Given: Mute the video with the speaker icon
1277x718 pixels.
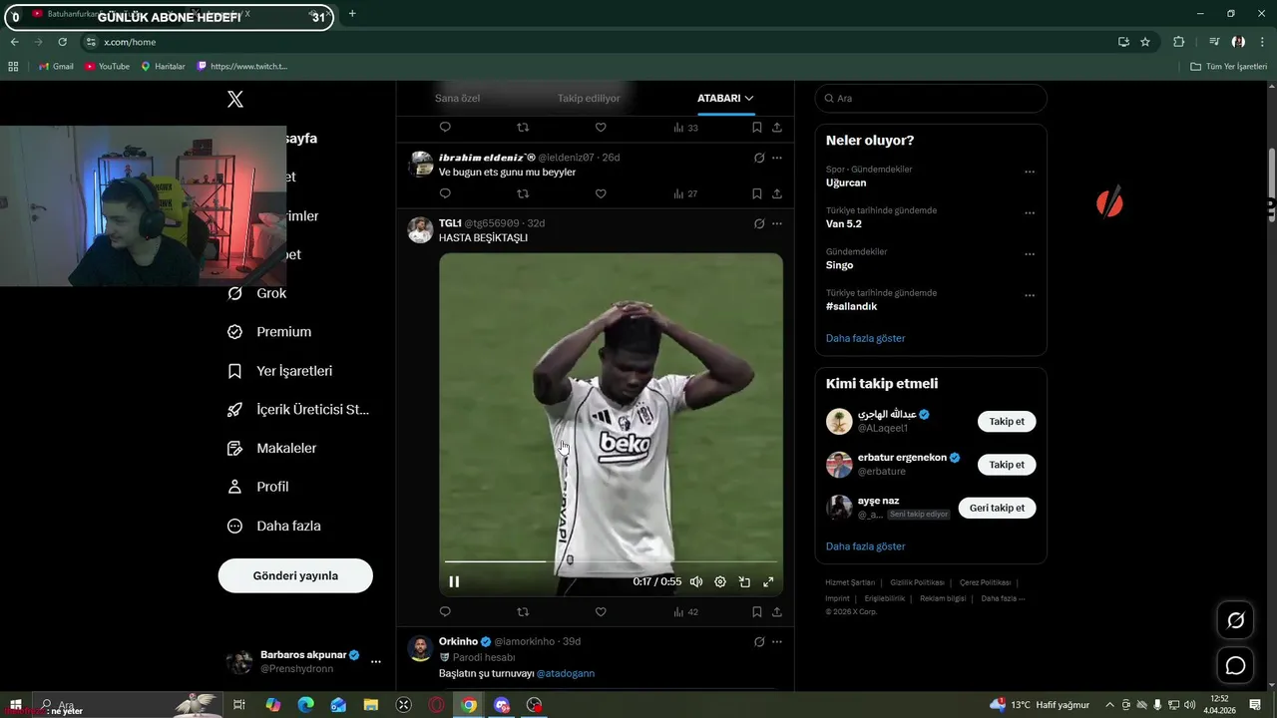Looking at the screenshot, I should tap(696, 581).
